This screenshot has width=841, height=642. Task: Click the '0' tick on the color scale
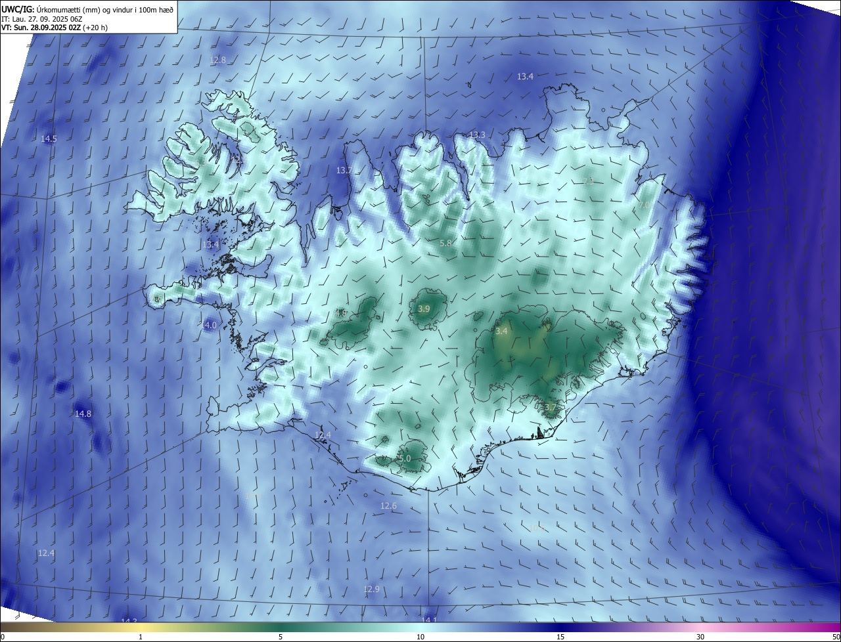tap(3, 637)
